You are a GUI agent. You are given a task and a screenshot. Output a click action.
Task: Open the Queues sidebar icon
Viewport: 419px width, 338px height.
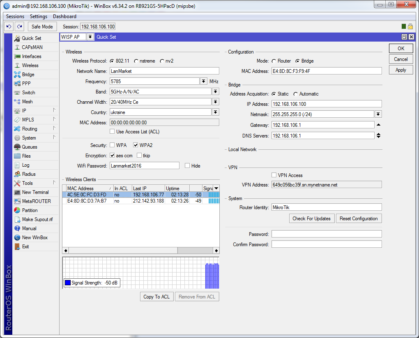(17, 147)
